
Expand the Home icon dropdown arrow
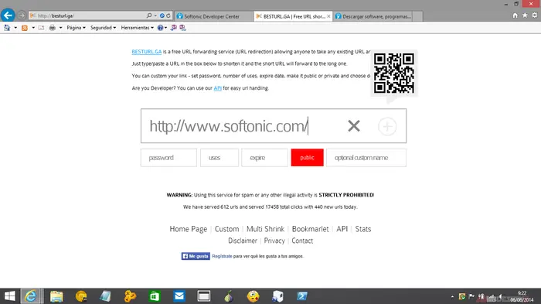click(15, 28)
